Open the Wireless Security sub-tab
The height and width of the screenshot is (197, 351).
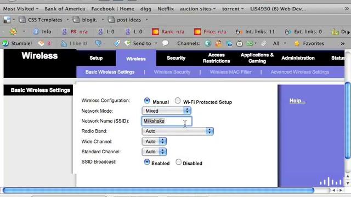[x=172, y=72]
